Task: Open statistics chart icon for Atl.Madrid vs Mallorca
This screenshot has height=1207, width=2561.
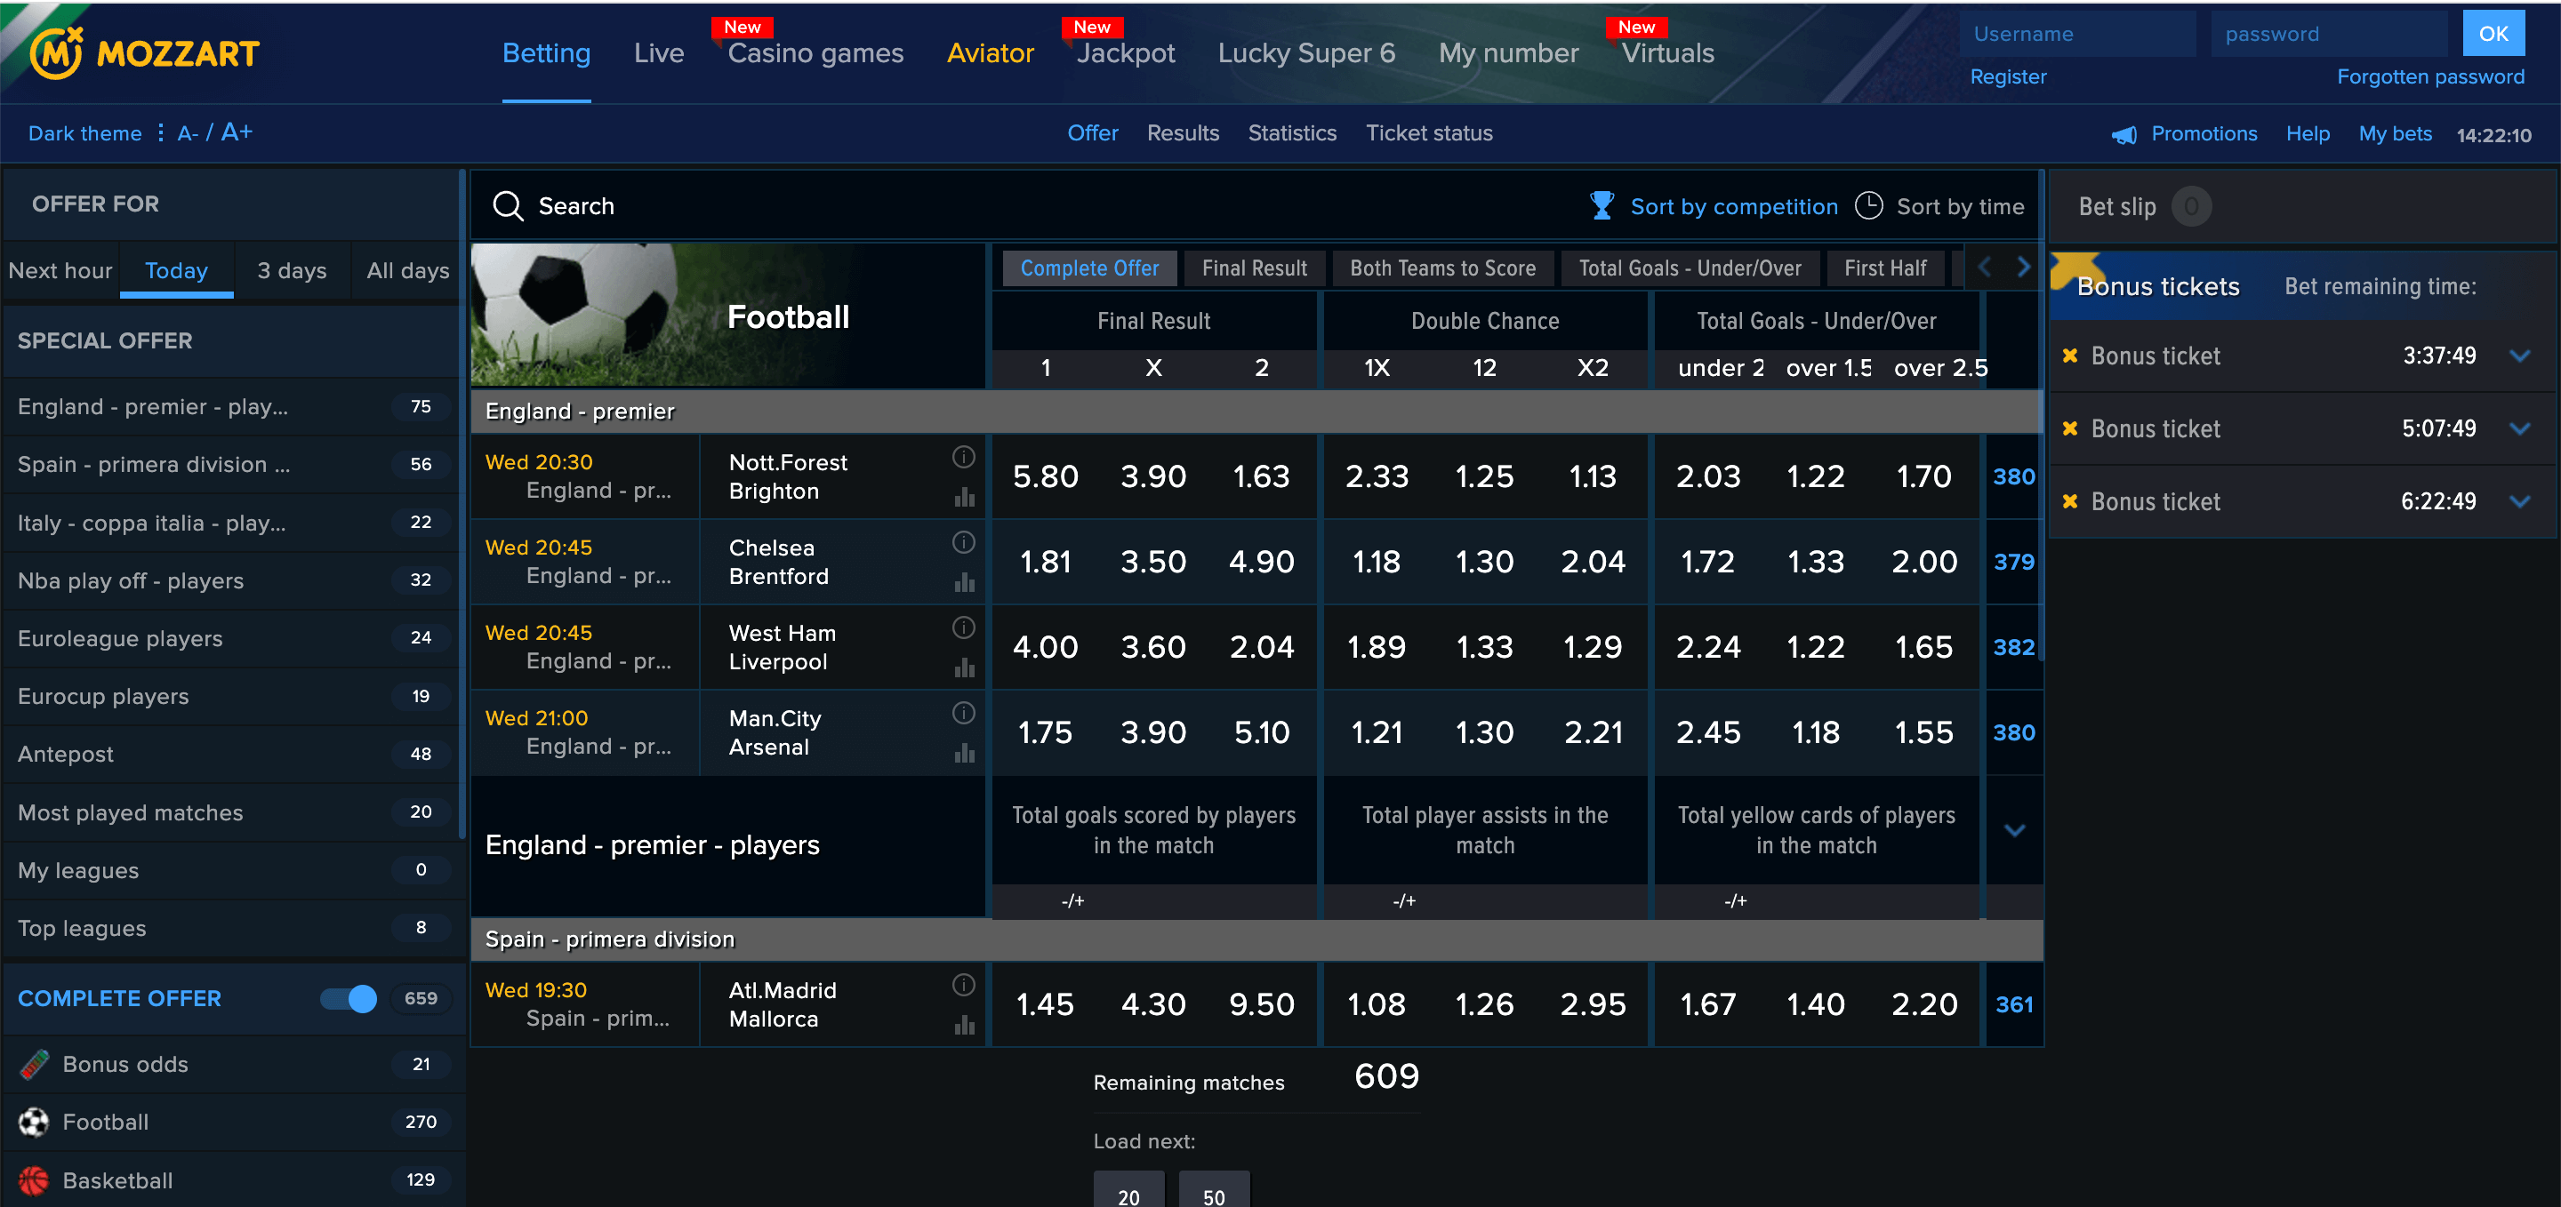Action: (x=964, y=1024)
